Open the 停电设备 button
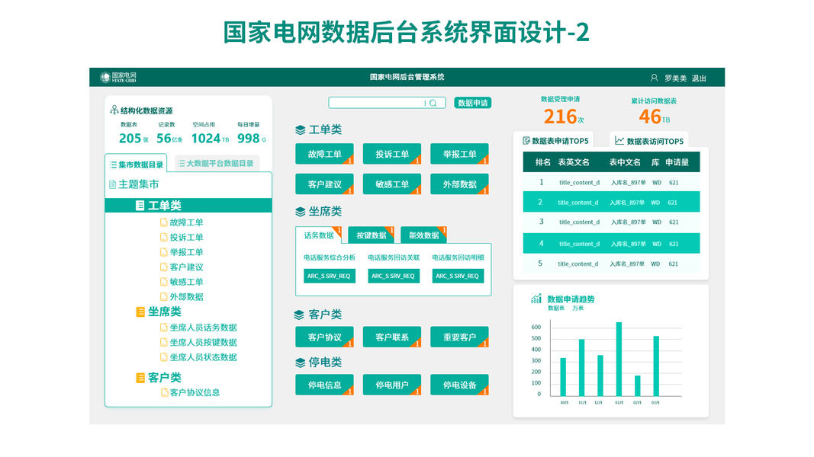 tap(459, 385)
